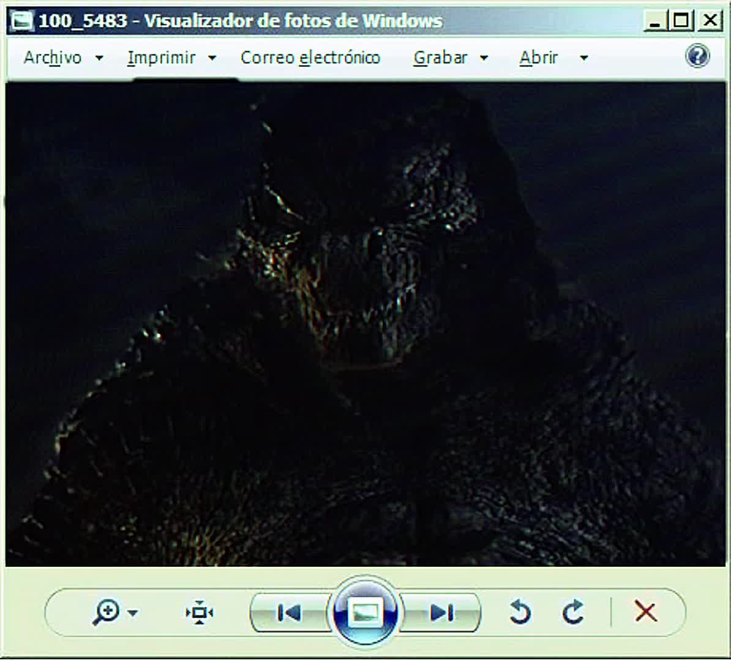Rotate the photo clockwise
731x661 pixels.
coord(573,612)
